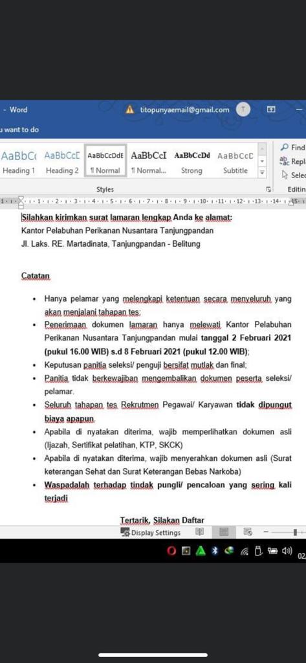Open the volume speaker tray icon
306x663 pixels.
[287, 550]
